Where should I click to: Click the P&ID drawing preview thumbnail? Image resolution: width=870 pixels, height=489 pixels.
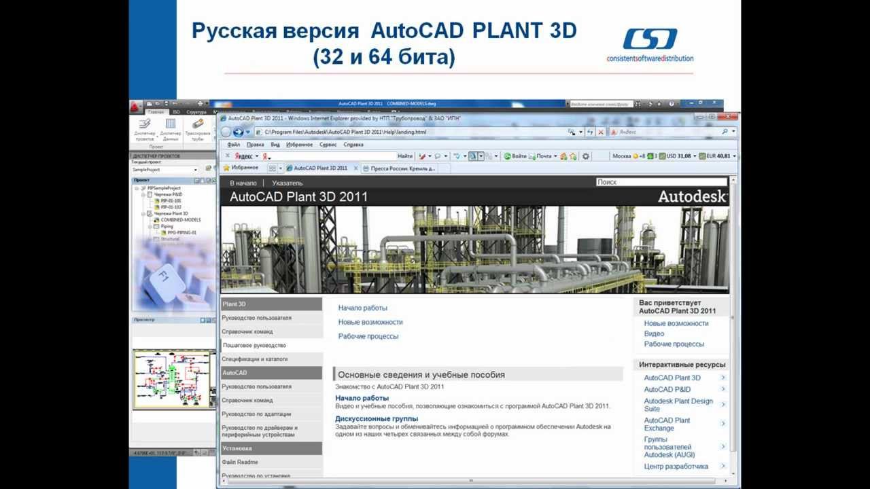[174, 379]
